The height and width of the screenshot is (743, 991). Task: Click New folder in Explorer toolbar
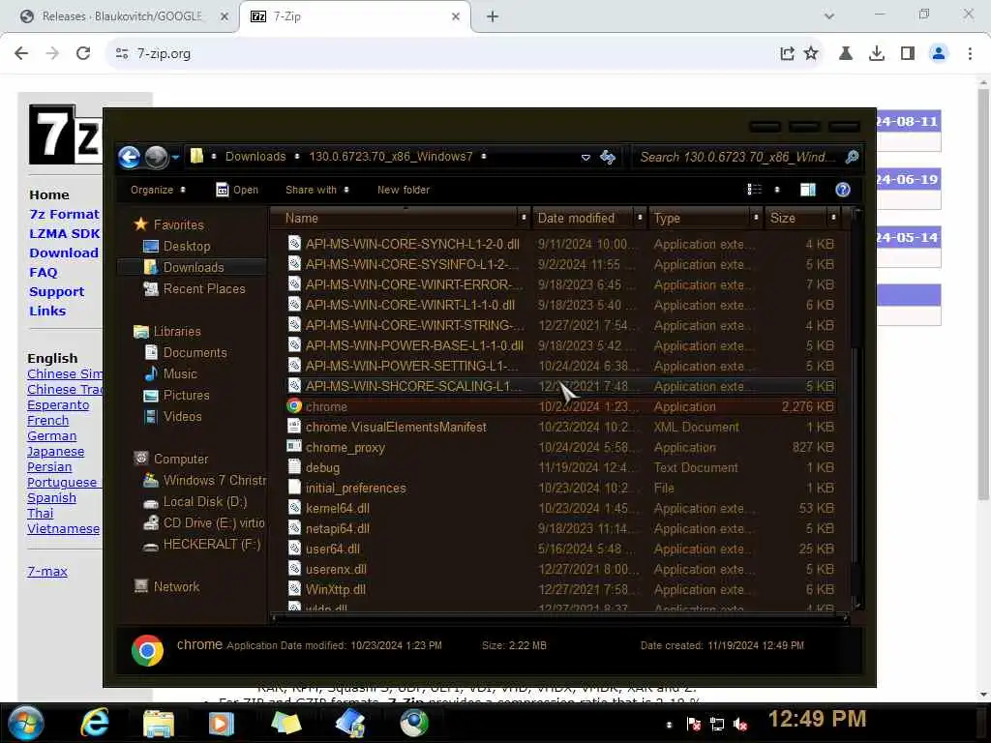point(404,190)
